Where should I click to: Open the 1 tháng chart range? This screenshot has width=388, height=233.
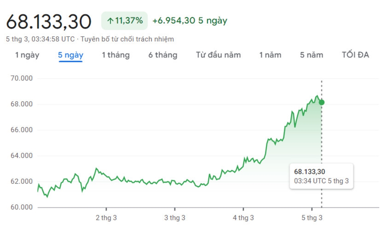[x=116, y=55]
